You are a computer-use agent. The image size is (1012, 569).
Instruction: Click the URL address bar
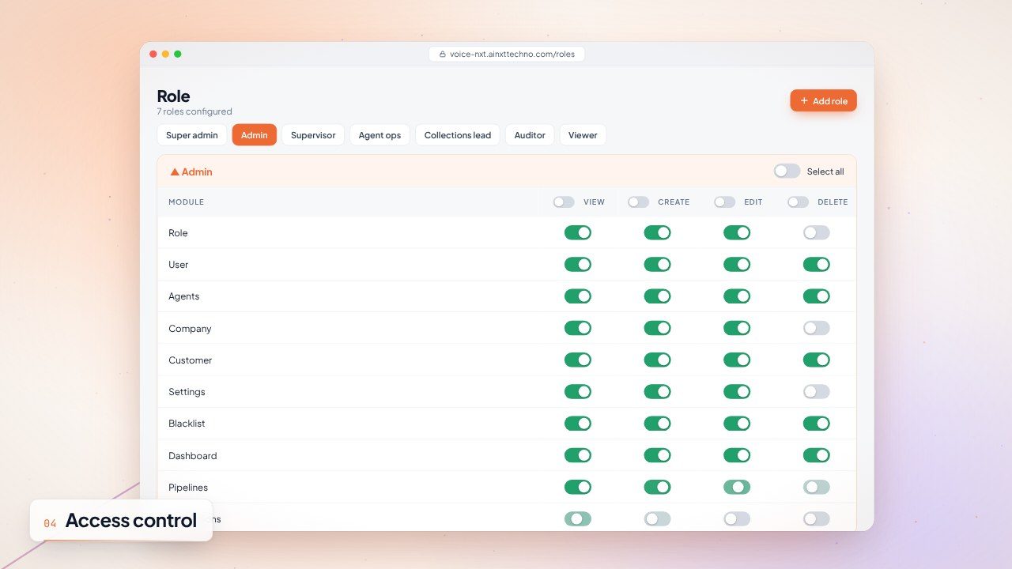pyautogui.click(x=507, y=54)
